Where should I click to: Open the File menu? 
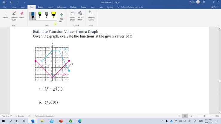[5, 7]
